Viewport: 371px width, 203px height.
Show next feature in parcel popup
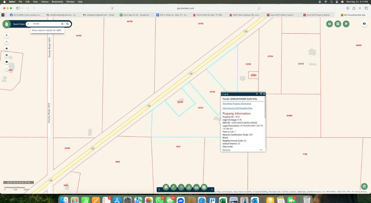(x=257, y=94)
